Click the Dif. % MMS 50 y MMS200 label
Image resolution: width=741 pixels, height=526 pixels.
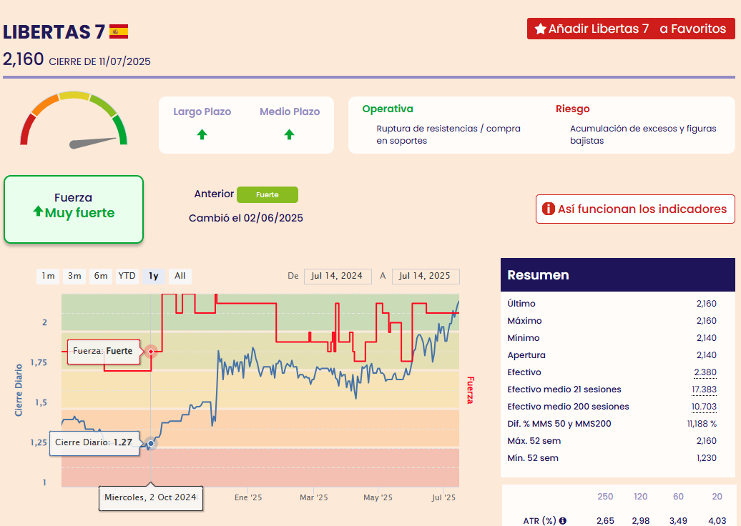coord(559,424)
